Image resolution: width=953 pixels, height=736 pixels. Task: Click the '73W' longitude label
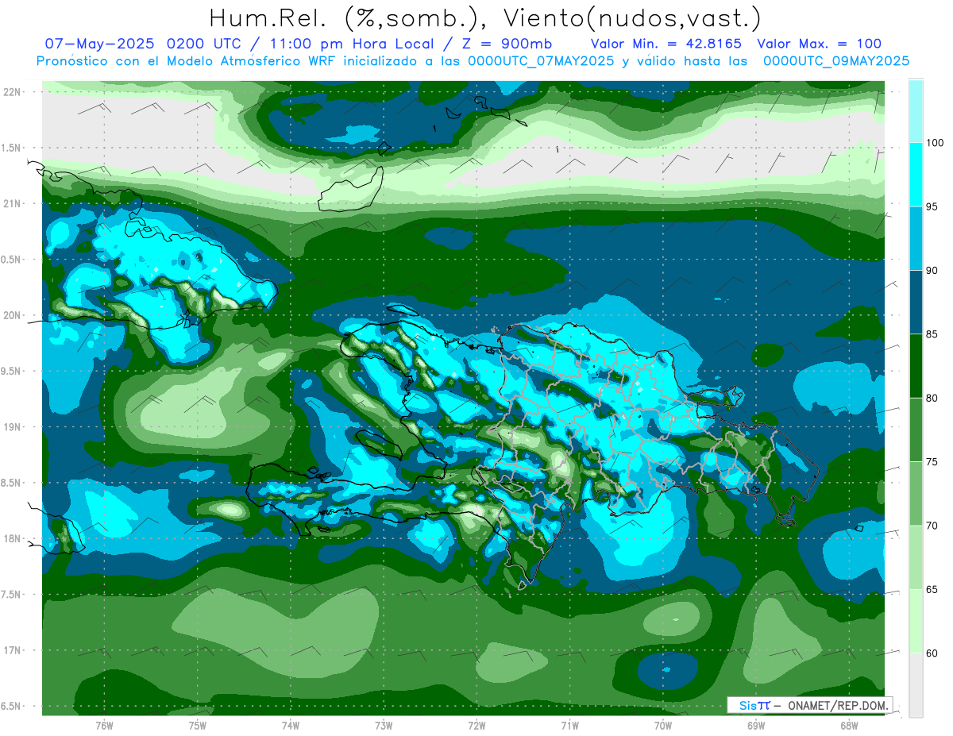384,725
